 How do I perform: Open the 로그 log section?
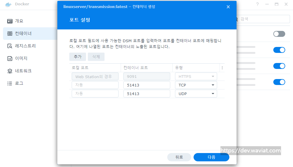click(x=19, y=83)
